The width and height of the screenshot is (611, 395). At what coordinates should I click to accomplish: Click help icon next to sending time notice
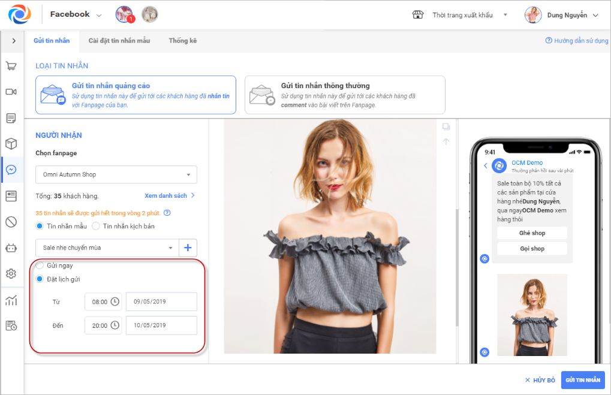(x=167, y=213)
